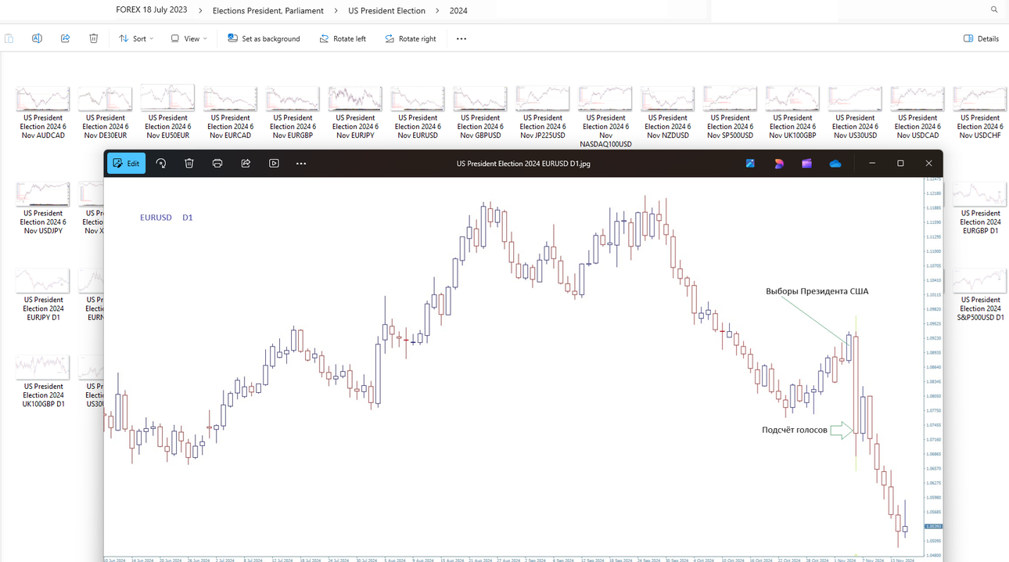
Task: Open the View dropdown in Explorer
Action: (189, 38)
